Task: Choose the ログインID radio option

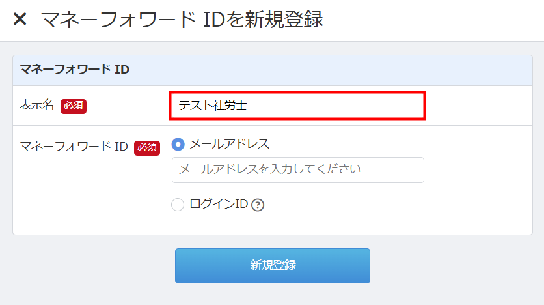Action: click(x=178, y=205)
